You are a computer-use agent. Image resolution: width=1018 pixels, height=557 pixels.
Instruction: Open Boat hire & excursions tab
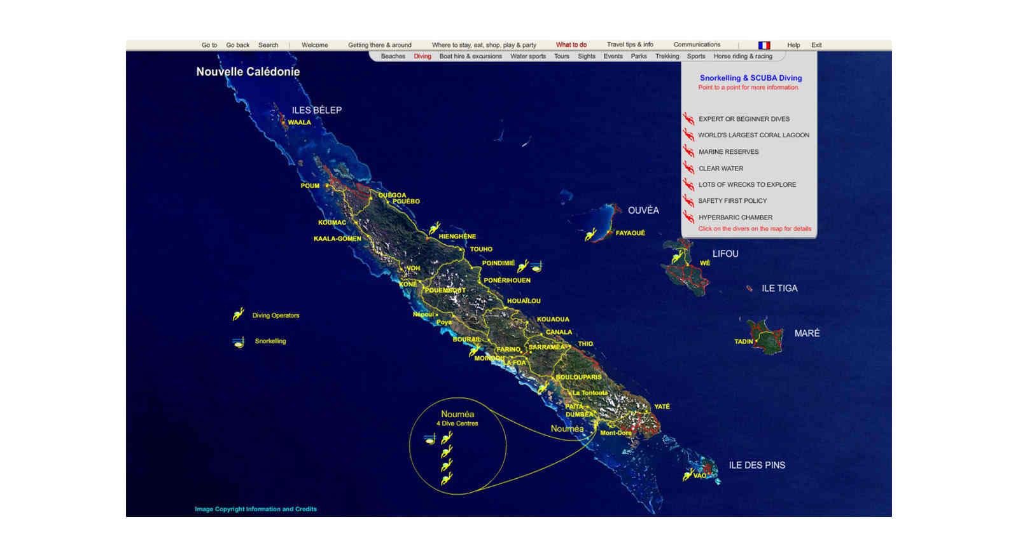[x=471, y=56]
